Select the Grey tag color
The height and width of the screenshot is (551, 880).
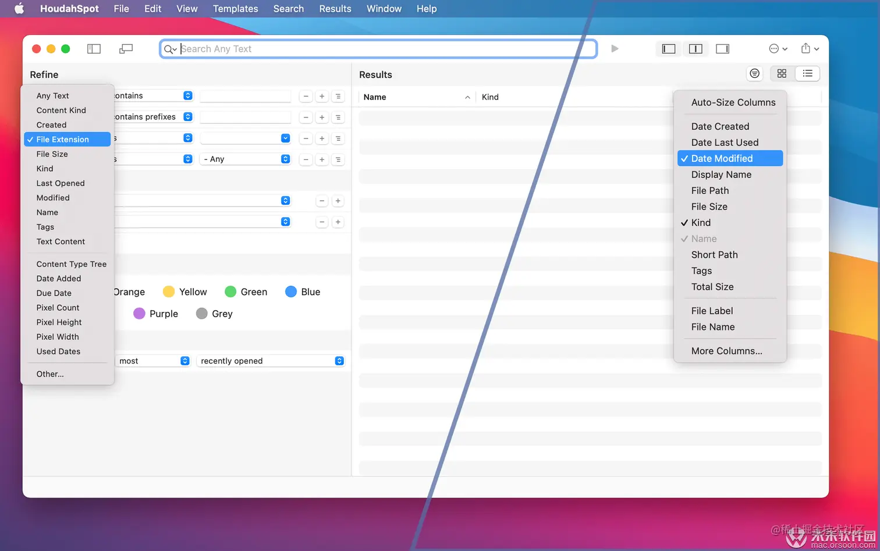(x=215, y=314)
